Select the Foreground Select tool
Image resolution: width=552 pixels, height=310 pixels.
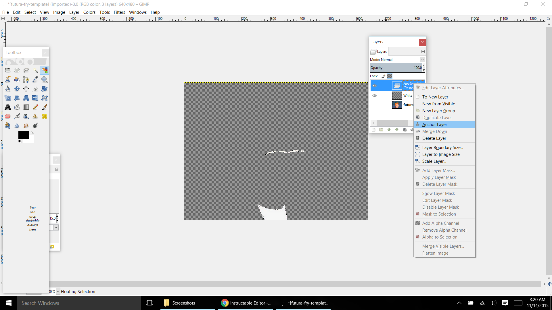[17, 80]
